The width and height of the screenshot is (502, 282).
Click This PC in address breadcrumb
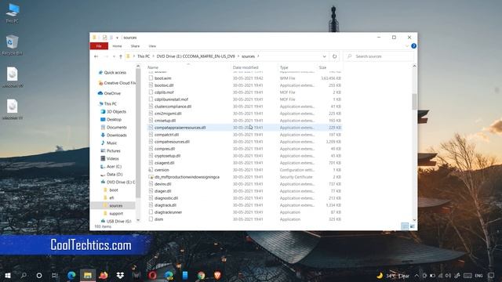(x=144, y=56)
